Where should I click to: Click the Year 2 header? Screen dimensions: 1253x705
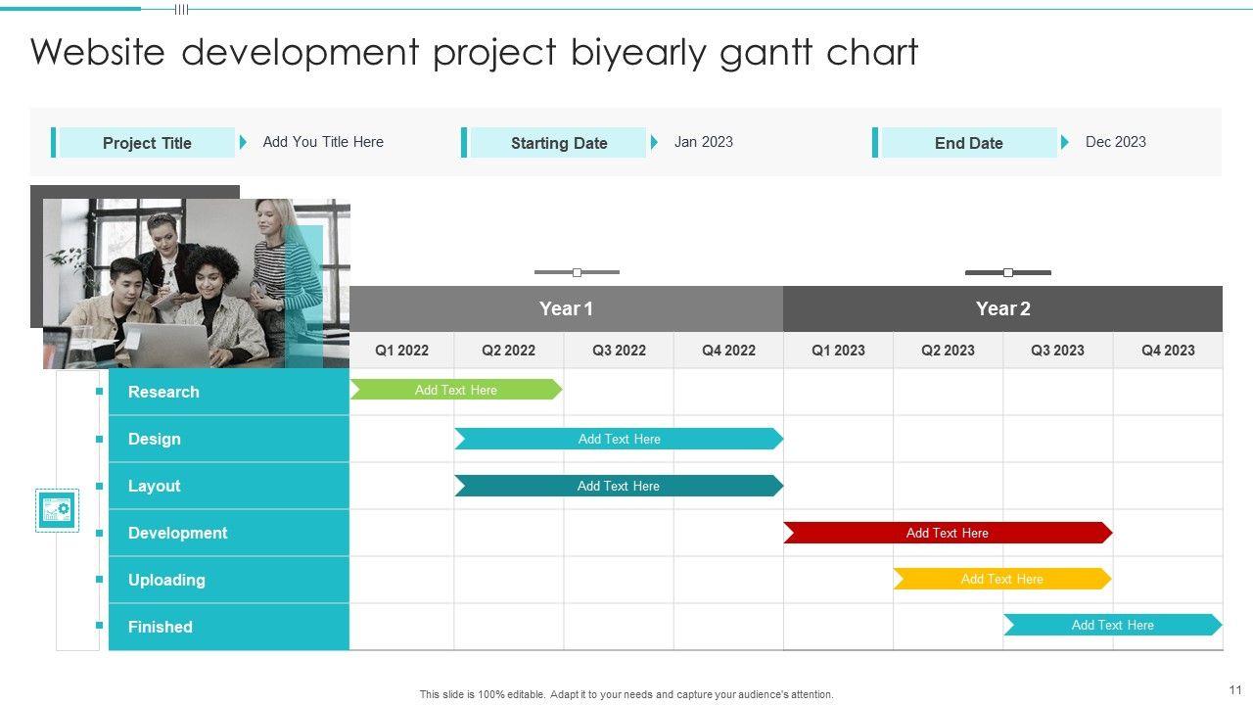click(1003, 308)
